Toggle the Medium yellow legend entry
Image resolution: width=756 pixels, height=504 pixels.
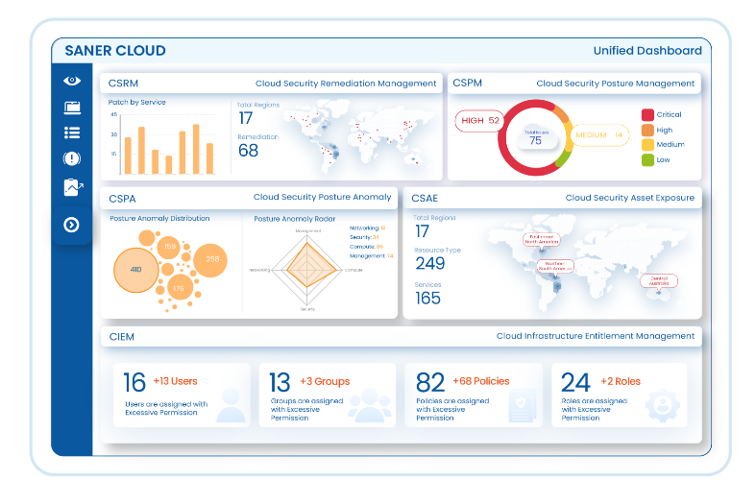pyautogui.click(x=647, y=145)
